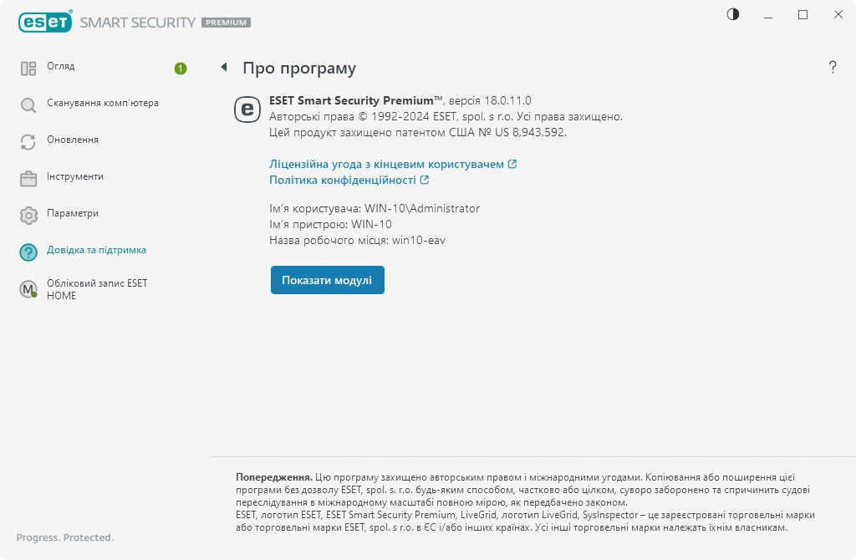Viewport: 856px width, 560px height.
Task: Click the Tools (Інструменти) briefcase icon
Action: click(x=28, y=178)
